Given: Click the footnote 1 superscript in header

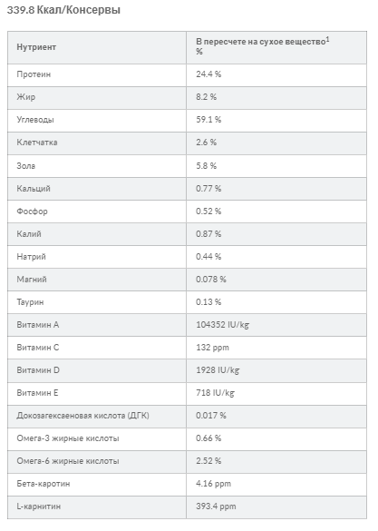Looking at the screenshot, I should coord(327,39).
